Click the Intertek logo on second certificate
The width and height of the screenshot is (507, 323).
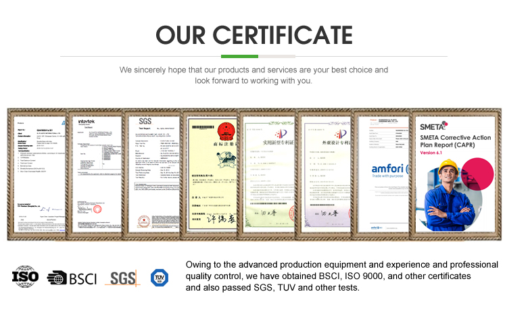(89, 121)
